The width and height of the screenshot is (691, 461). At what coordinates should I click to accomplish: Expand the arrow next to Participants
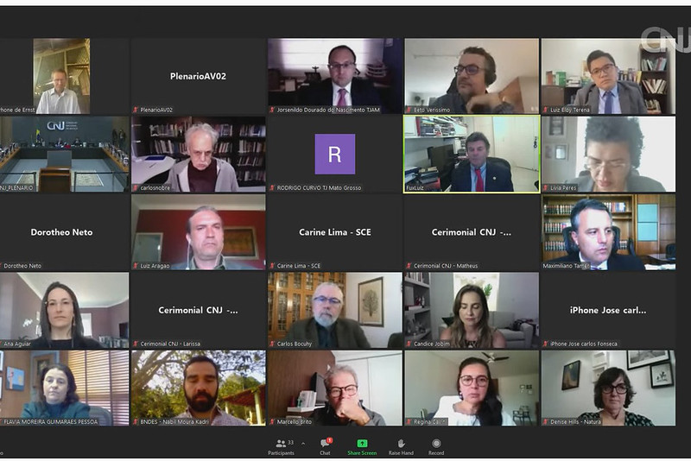pyautogui.click(x=303, y=444)
